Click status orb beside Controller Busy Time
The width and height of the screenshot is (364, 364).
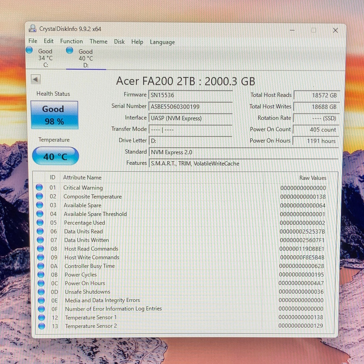tap(41, 266)
